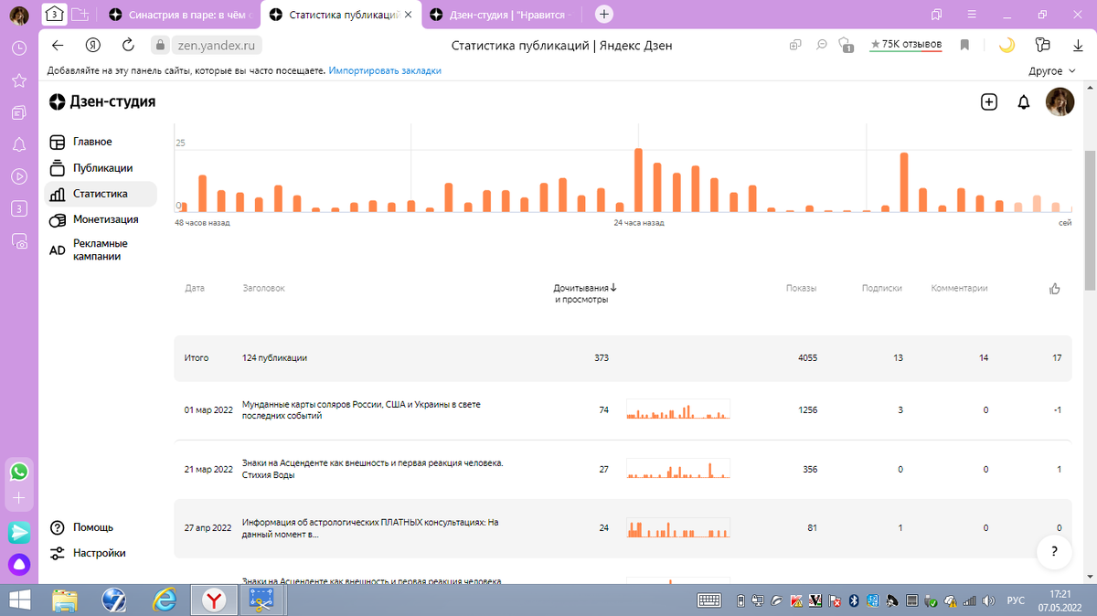Image resolution: width=1097 pixels, height=616 pixels.
Task: Open WhatsApp in browser sidebar
Action: 18,472
